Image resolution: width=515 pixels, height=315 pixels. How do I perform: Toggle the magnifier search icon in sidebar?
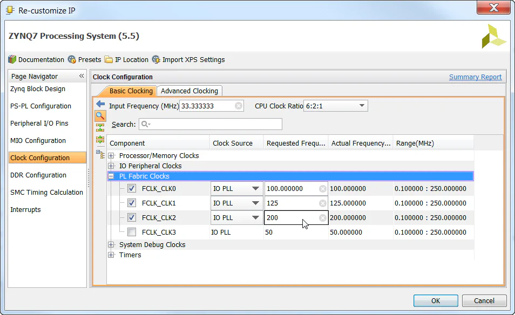pos(100,115)
